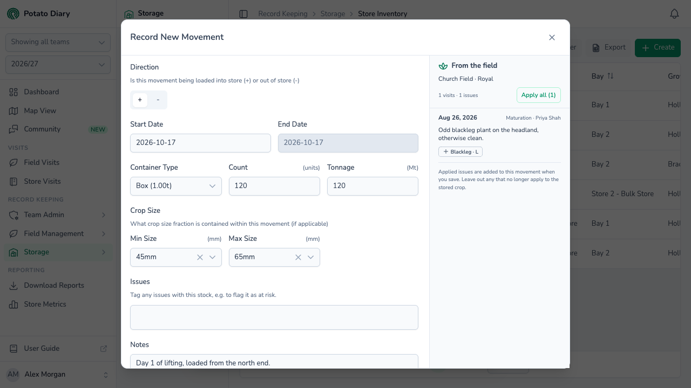Click the Count input field

pyautogui.click(x=274, y=186)
